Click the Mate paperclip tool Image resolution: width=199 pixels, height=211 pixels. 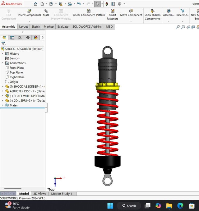point(46,13)
